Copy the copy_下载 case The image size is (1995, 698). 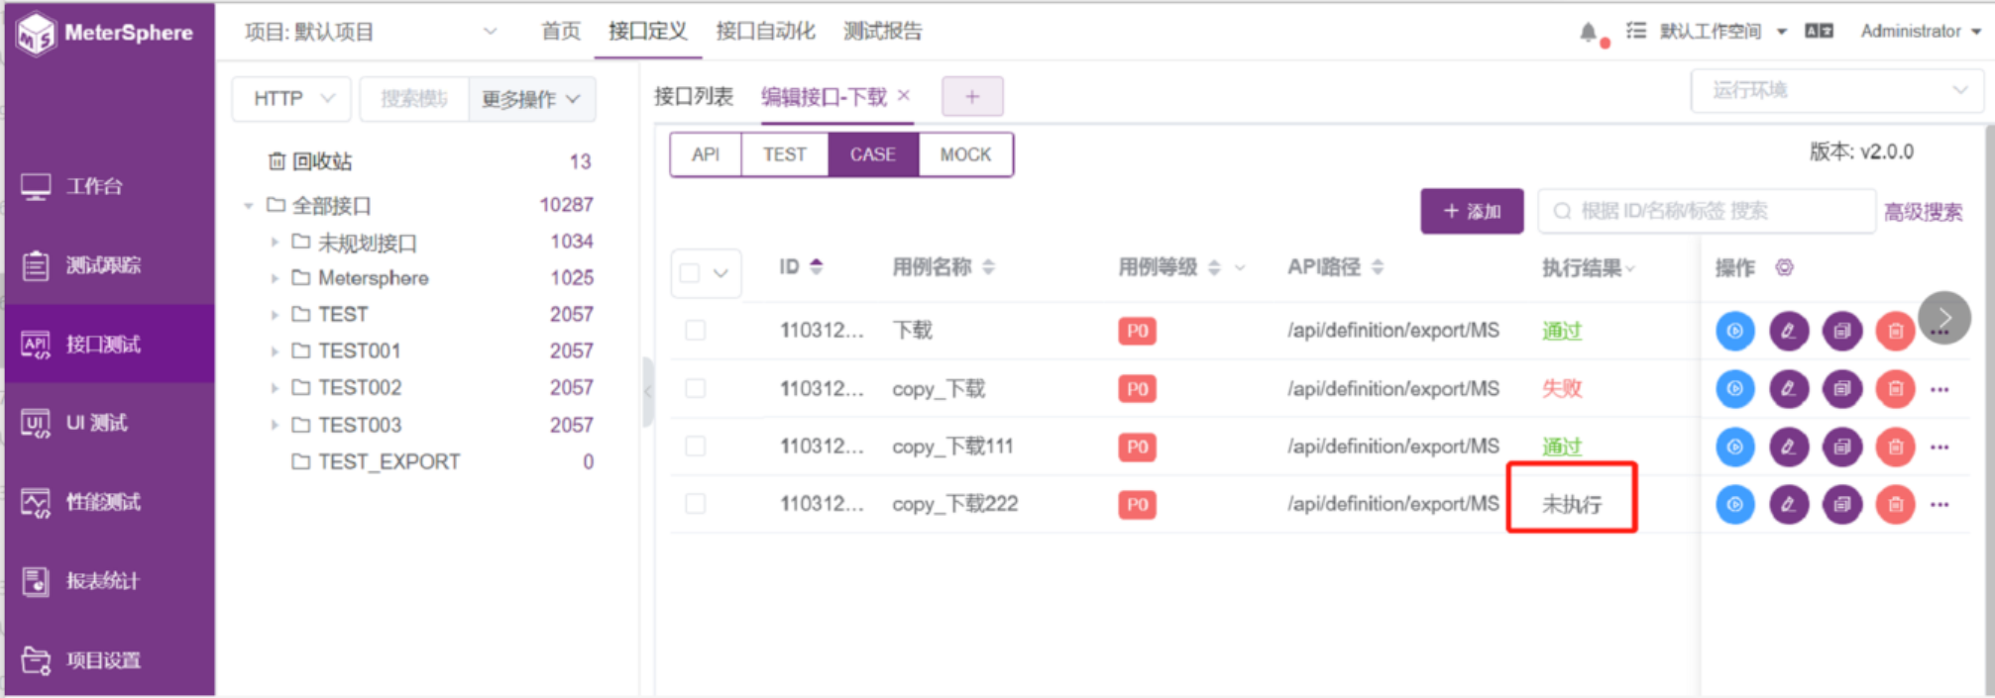tap(1842, 389)
